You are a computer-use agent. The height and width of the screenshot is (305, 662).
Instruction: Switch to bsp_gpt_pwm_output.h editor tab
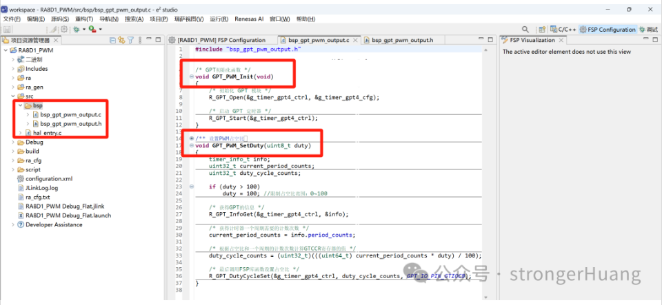pyautogui.click(x=399, y=40)
